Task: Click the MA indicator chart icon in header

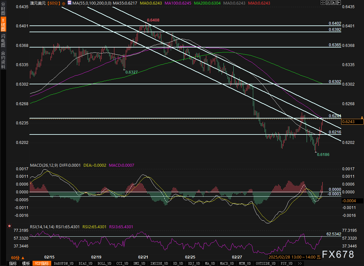Action: pos(69,3)
